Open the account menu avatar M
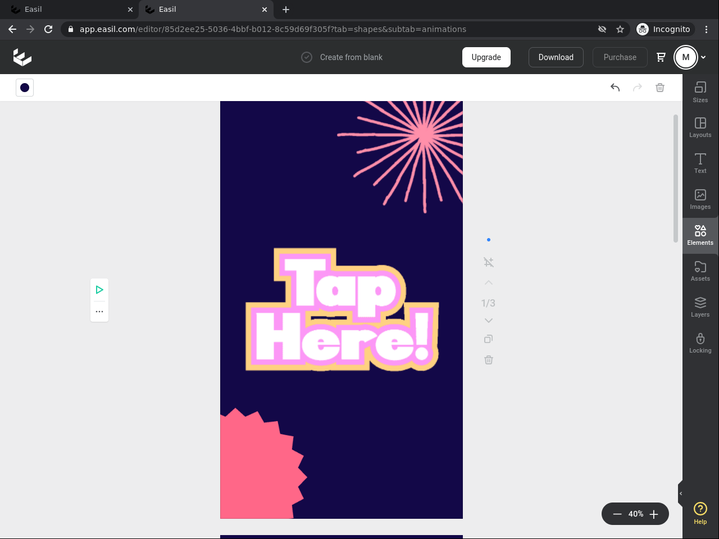The image size is (719, 539). coord(686,57)
